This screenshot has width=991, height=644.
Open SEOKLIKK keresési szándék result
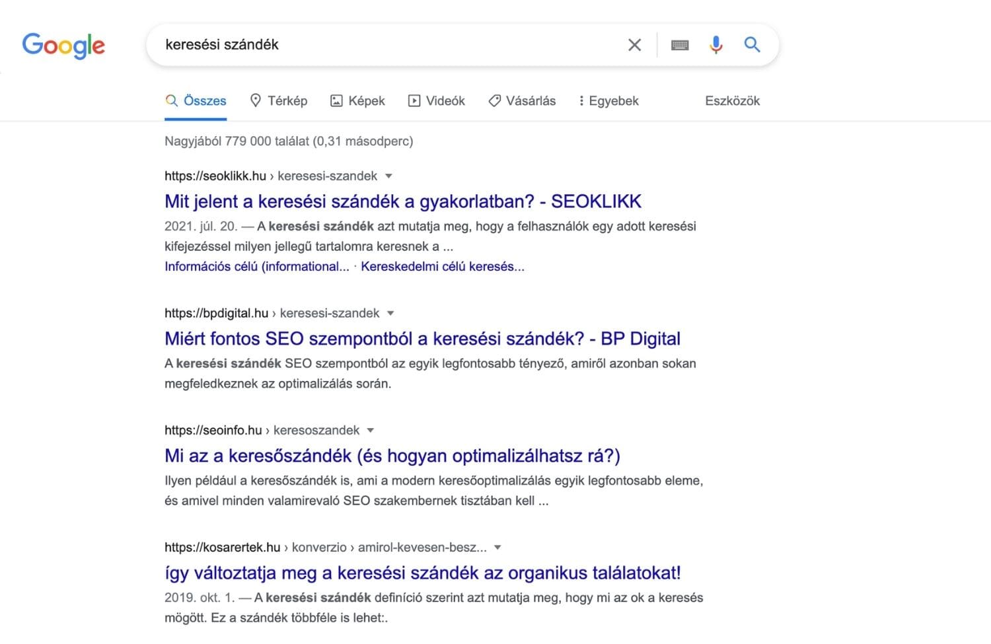point(403,201)
